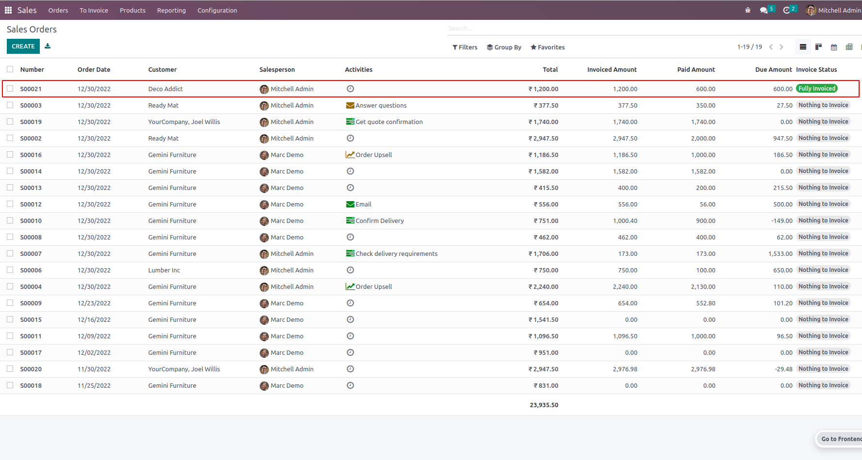Click Order Upsell chart icon for S00016

point(350,155)
